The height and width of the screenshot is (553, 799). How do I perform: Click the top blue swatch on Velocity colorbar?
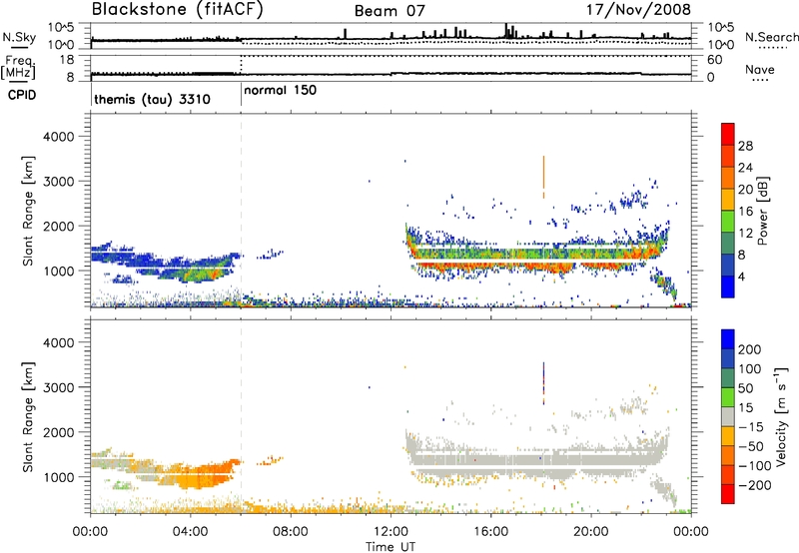728,339
